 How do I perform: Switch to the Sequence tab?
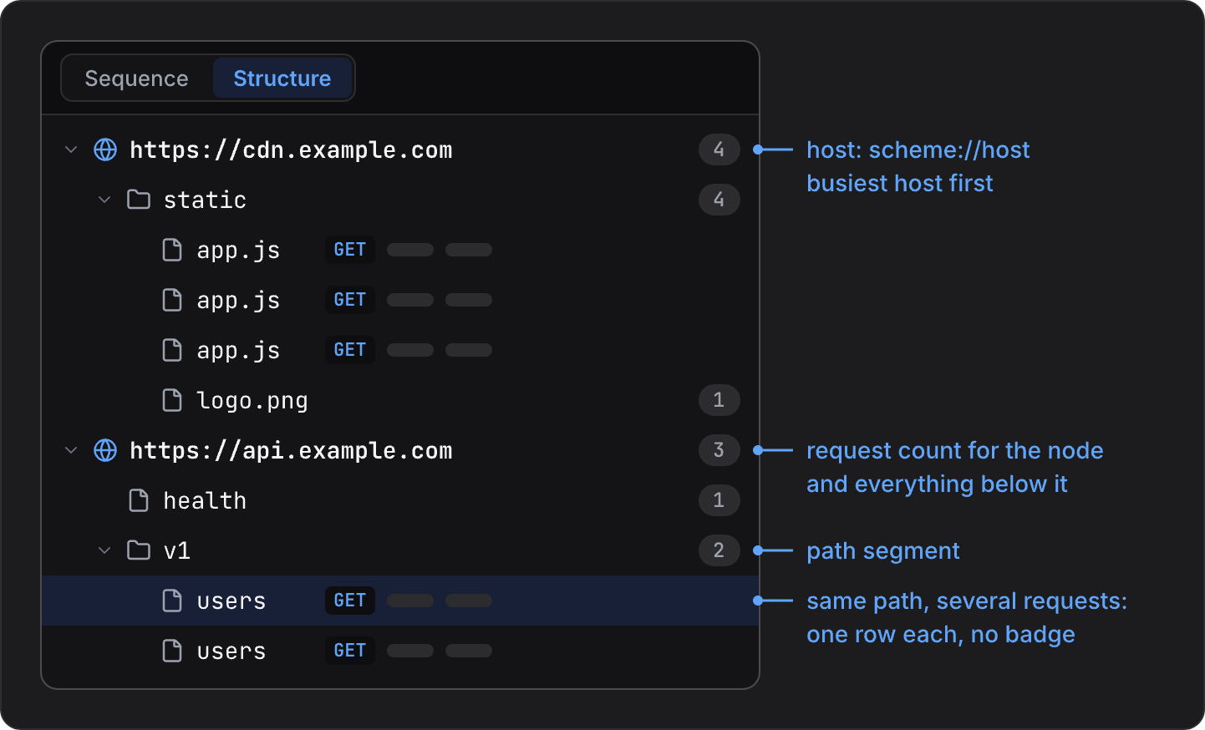point(137,79)
